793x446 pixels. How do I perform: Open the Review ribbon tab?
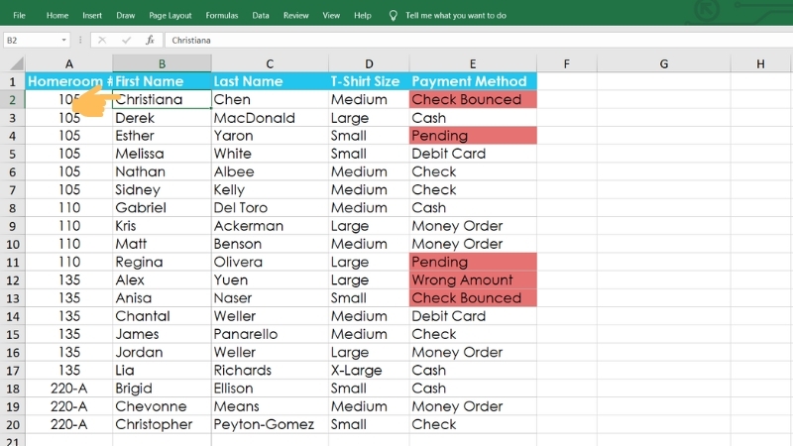[295, 15]
